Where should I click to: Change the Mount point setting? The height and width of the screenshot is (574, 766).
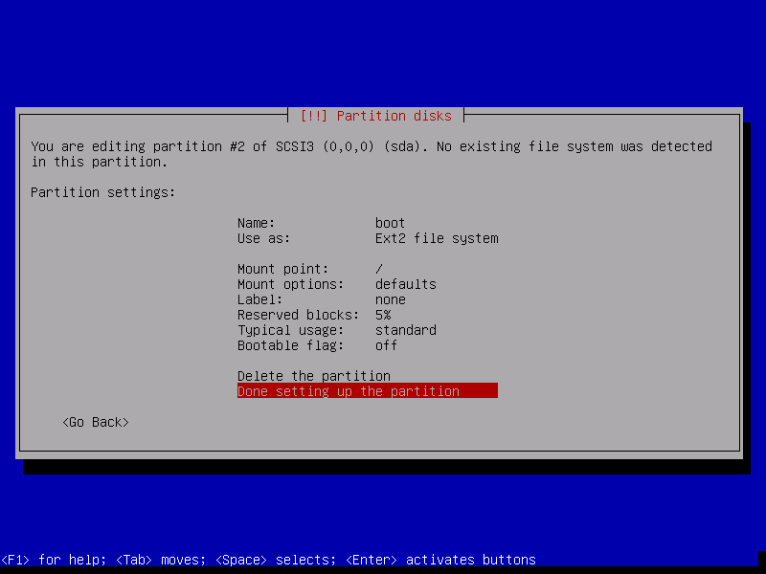282,269
